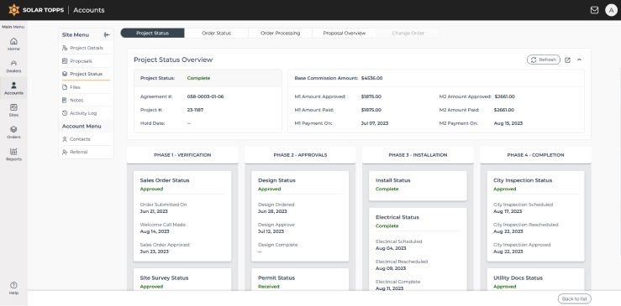Open the mail envelope icon

coord(594,10)
